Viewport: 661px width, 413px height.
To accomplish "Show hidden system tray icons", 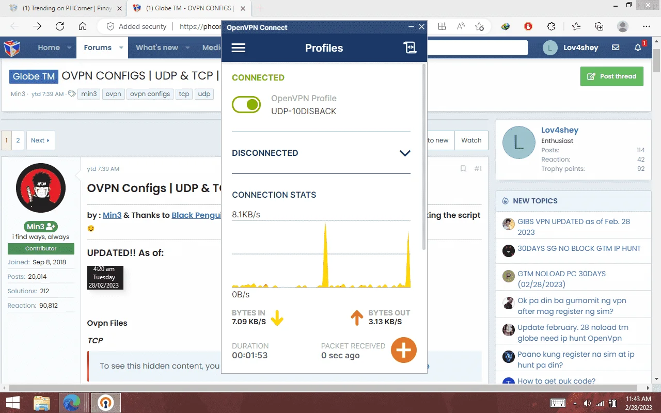I will (x=575, y=403).
